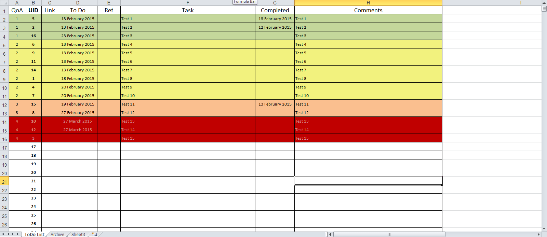Jump to the last sheet tab arrow

(18, 234)
